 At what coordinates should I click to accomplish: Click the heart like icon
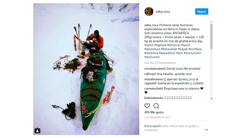(147, 106)
